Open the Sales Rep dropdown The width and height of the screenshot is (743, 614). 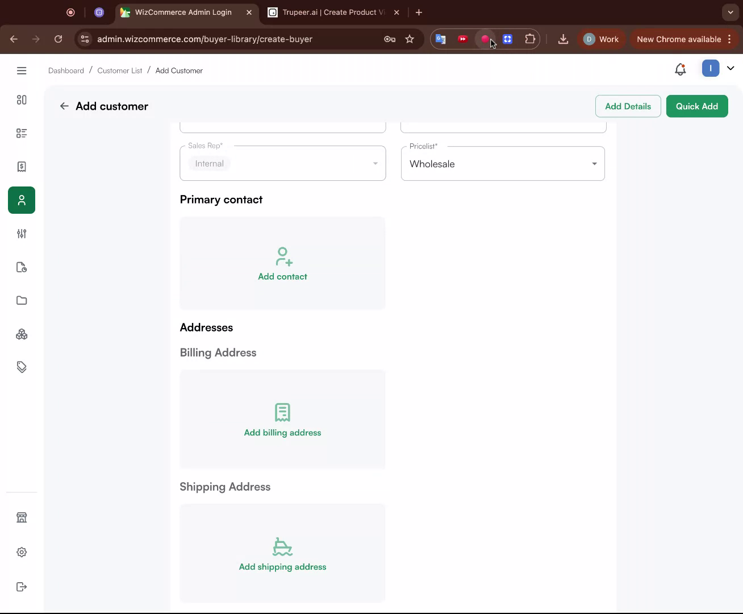pyautogui.click(x=283, y=163)
